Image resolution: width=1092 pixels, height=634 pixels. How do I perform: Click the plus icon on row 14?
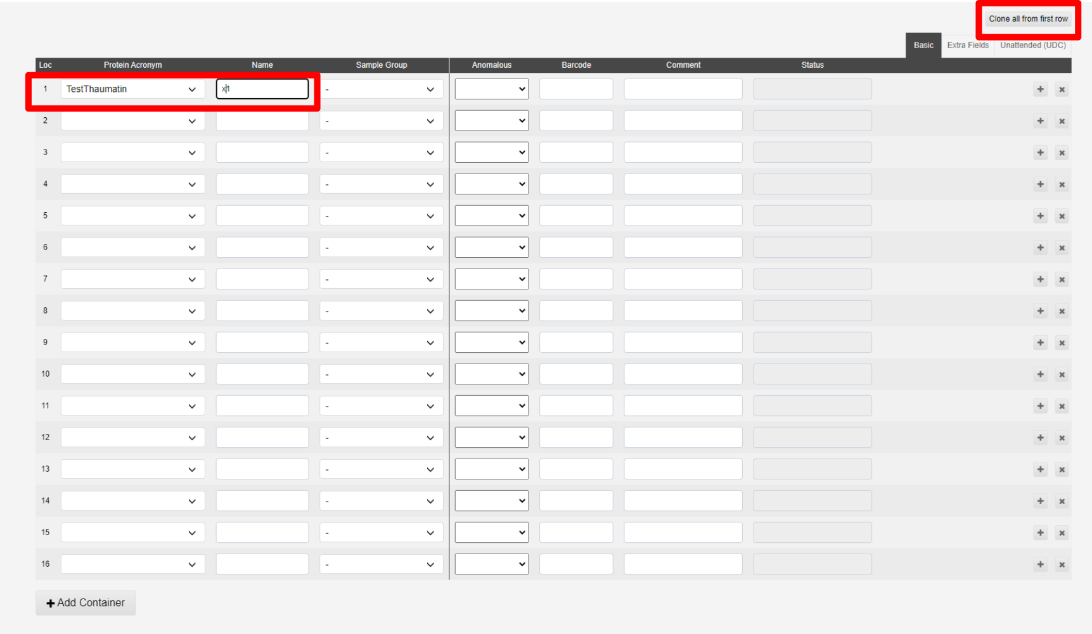(x=1040, y=500)
